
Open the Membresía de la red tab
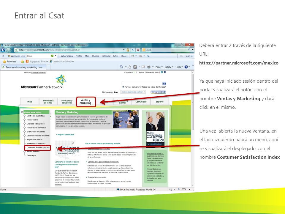[x=48, y=102]
